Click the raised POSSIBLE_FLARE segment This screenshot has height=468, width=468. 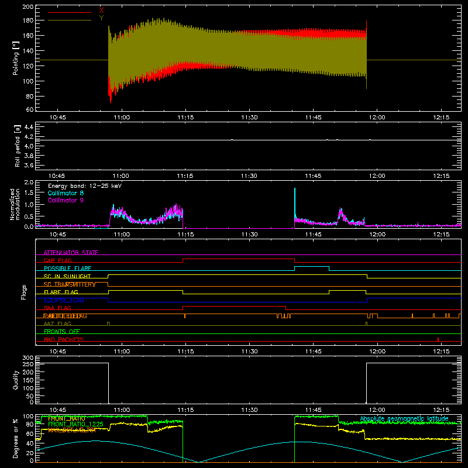click(x=312, y=267)
